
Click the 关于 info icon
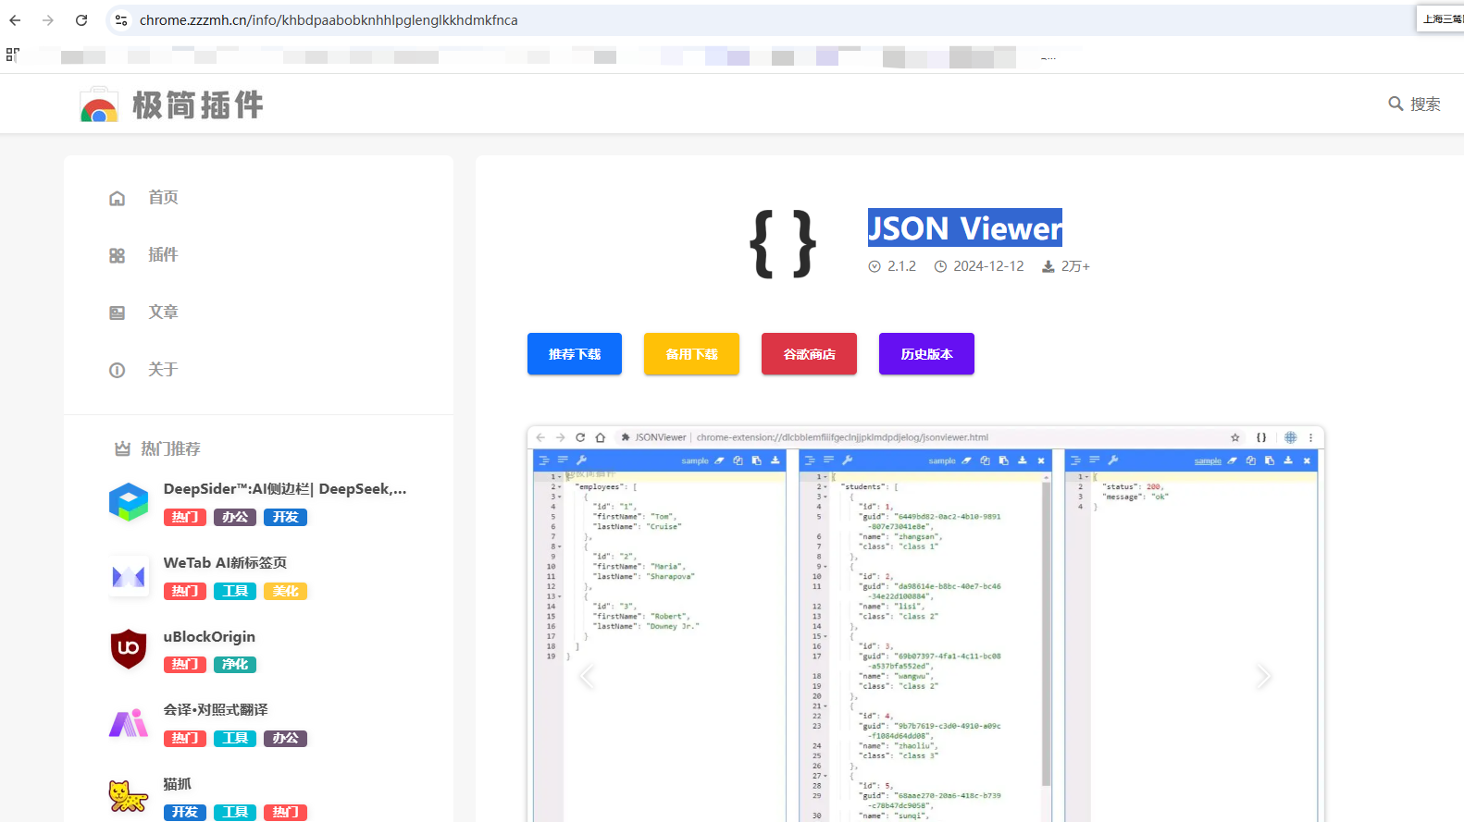(117, 370)
